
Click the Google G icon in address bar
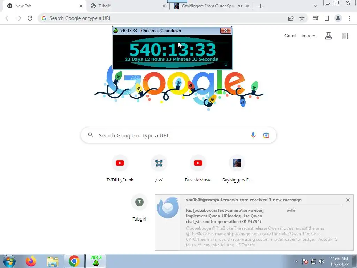click(44, 18)
